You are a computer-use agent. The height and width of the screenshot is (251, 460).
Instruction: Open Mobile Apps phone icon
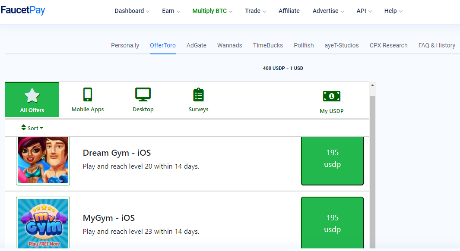87,94
